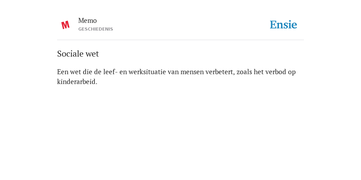Click the red M Memo logo

click(65, 25)
